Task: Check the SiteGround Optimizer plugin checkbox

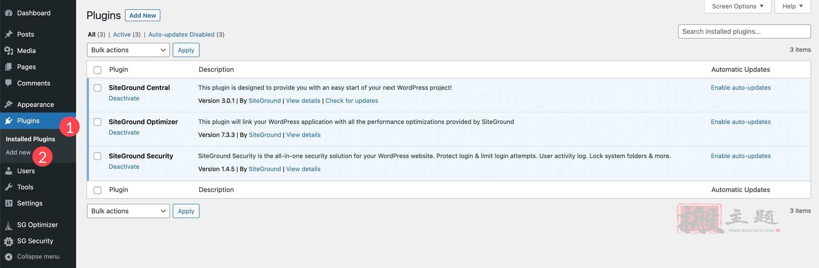Action: pos(97,122)
